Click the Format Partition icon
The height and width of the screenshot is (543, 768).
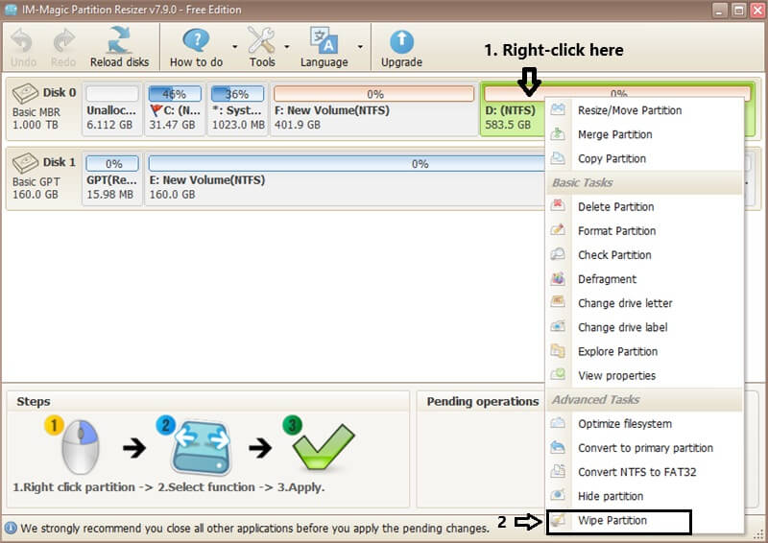pos(558,229)
